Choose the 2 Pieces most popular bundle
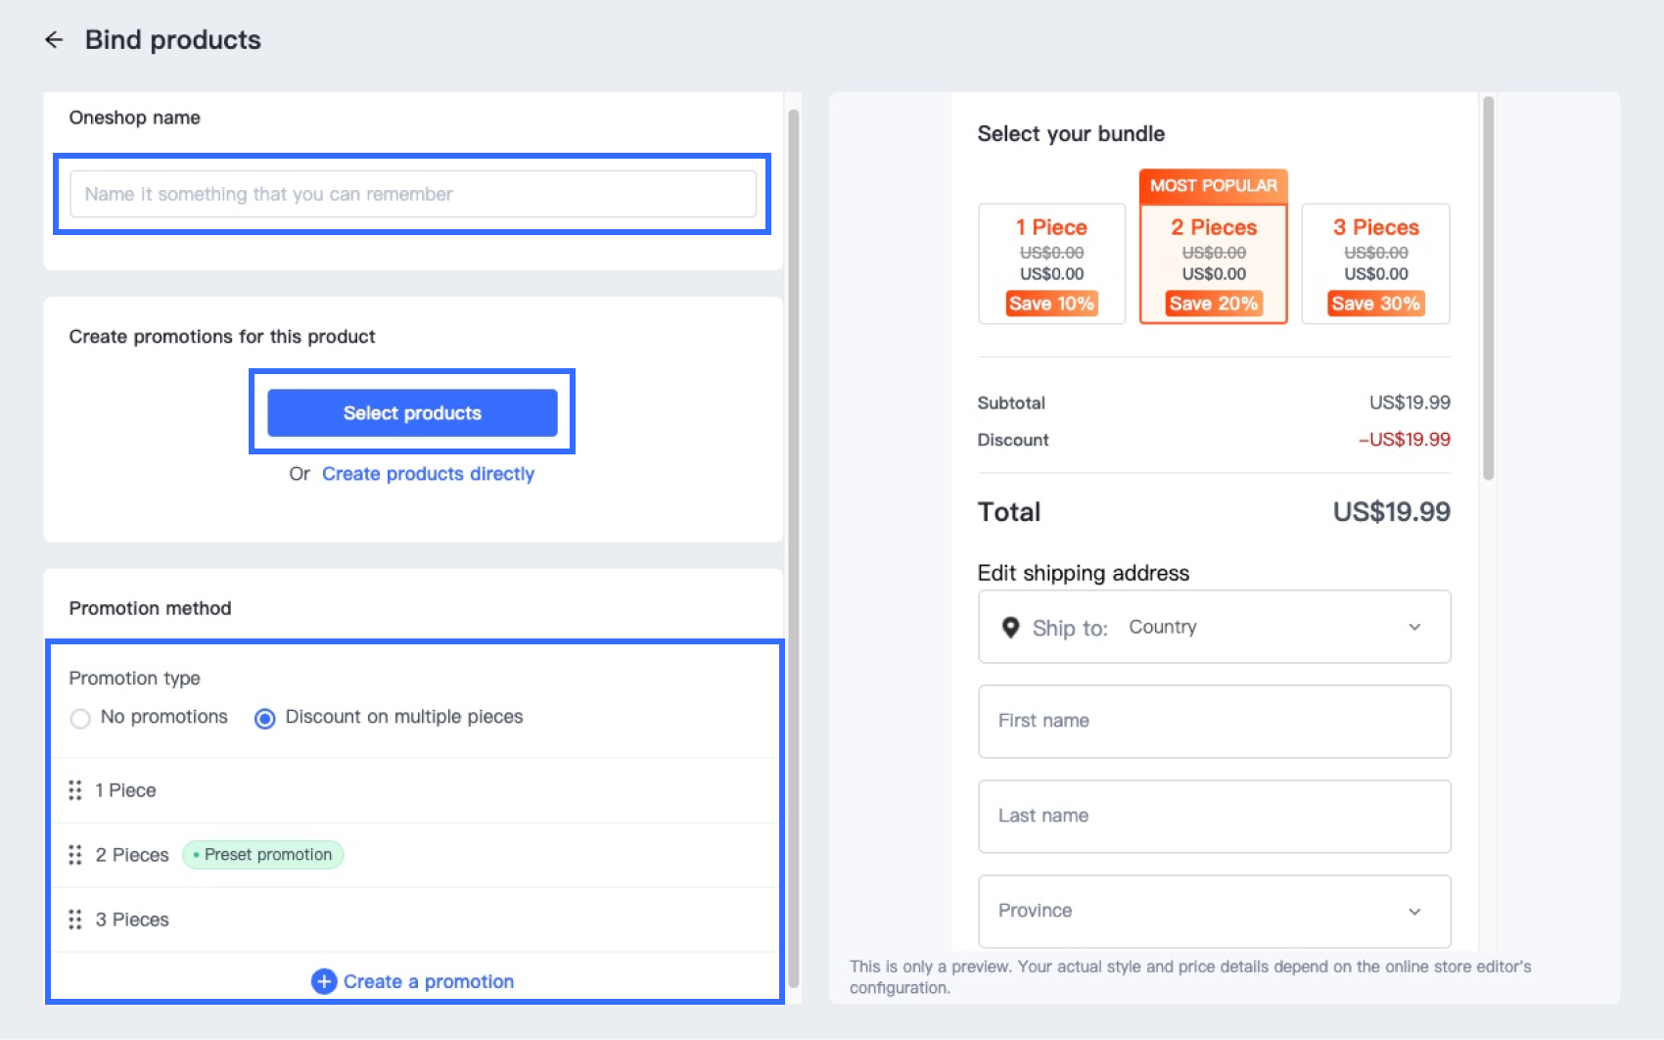This screenshot has height=1040, width=1664. point(1213,263)
